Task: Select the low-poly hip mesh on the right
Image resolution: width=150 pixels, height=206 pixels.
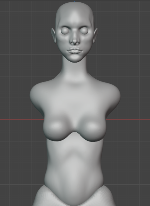Action: [x=106, y=197]
